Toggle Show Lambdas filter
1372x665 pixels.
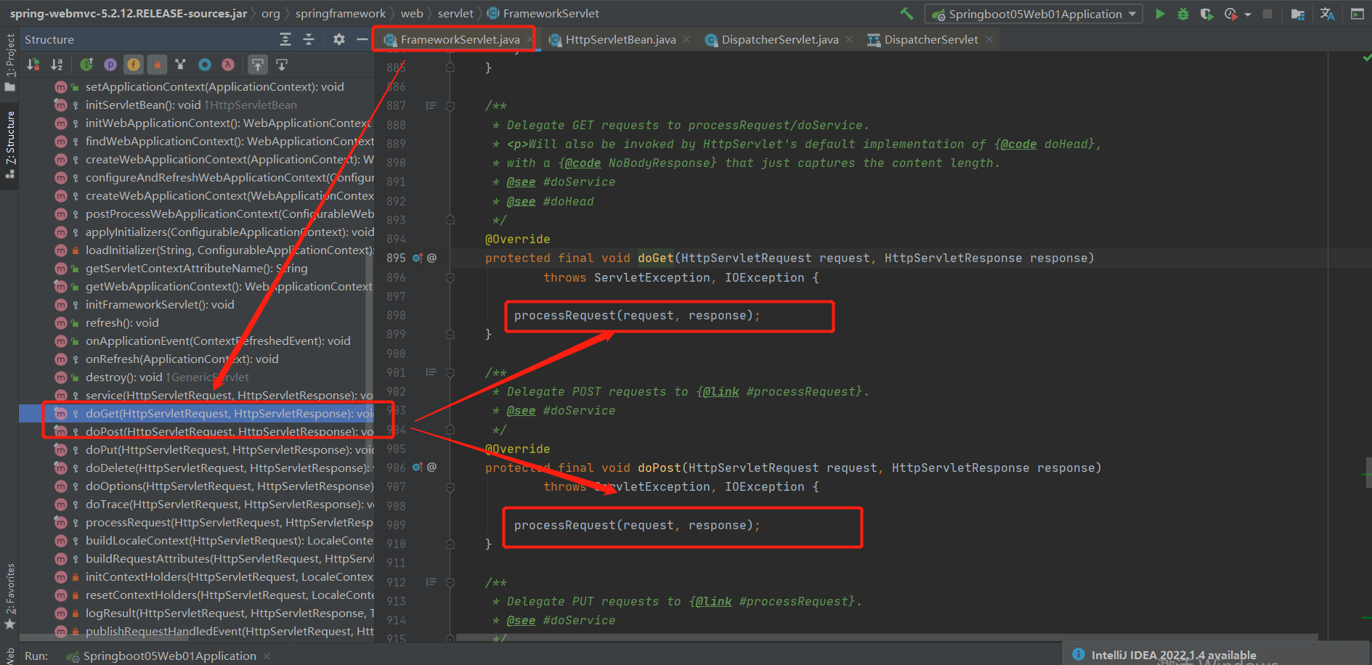(x=228, y=65)
